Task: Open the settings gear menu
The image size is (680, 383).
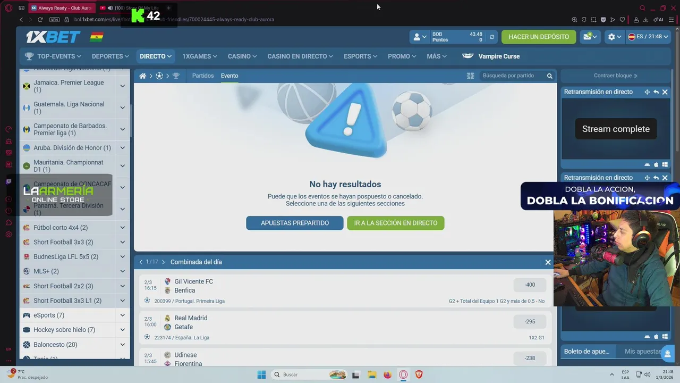Action: point(615,37)
